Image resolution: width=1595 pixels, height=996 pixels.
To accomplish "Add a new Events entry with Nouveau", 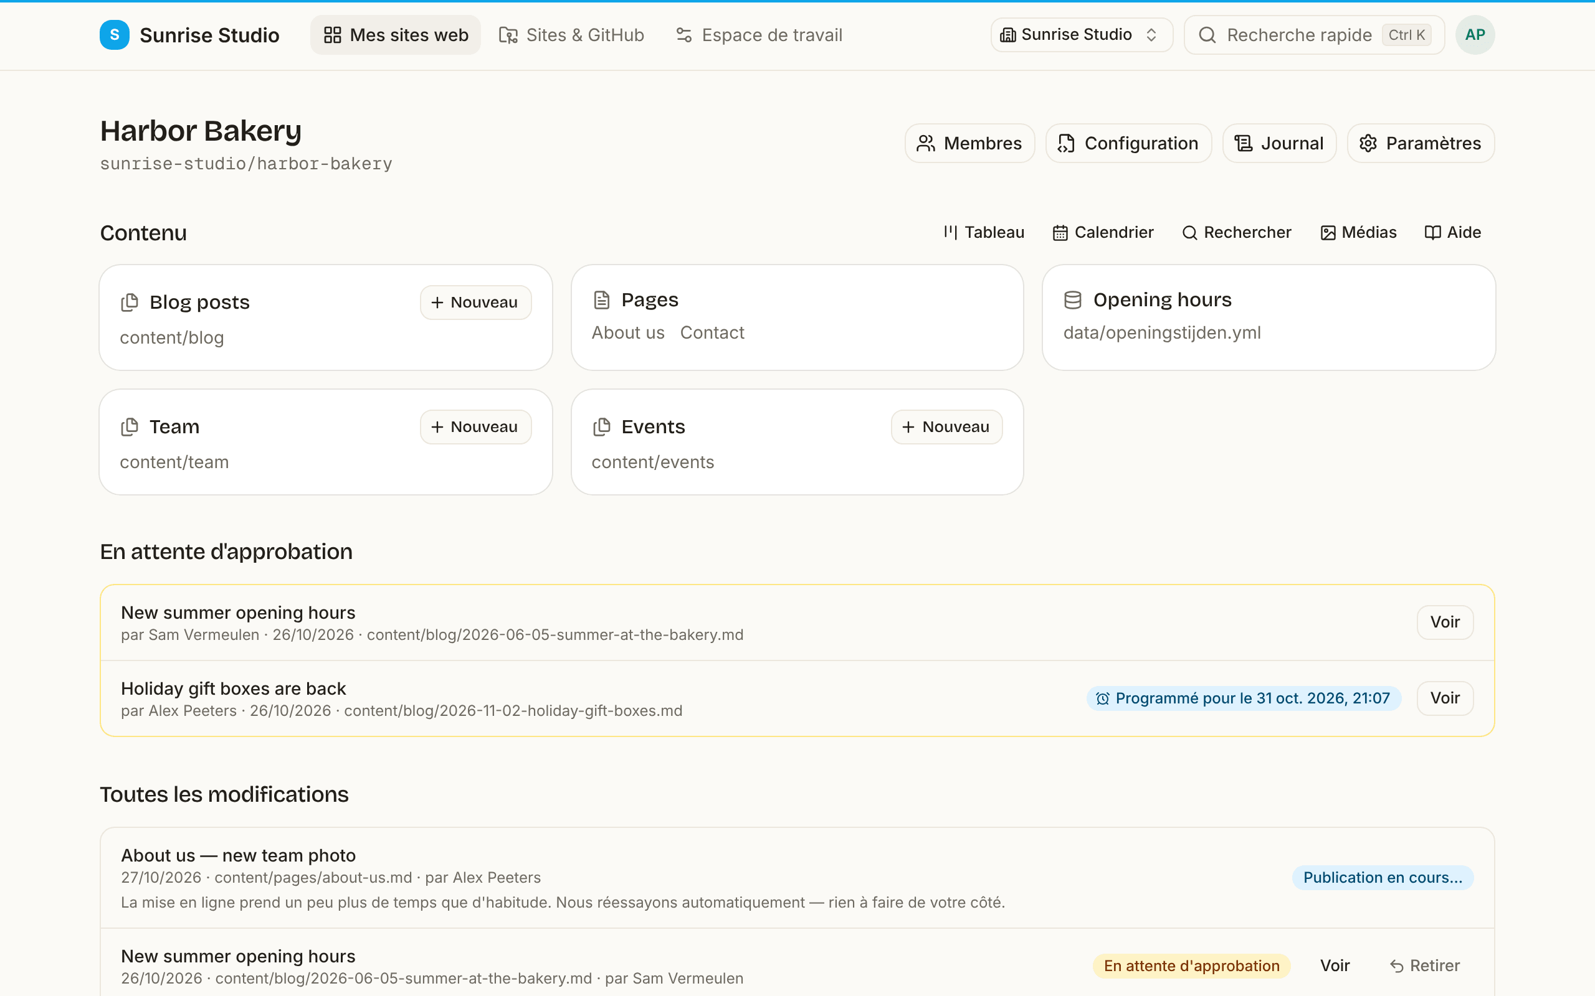I will (946, 427).
